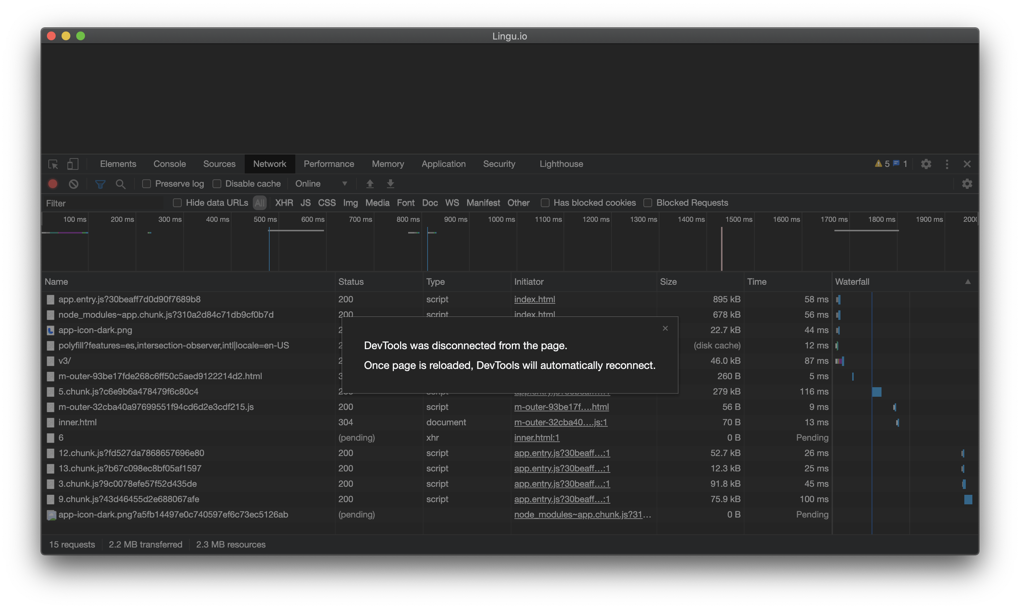The height and width of the screenshot is (609, 1020).
Task: Toggle the network filter bar
Action: [100, 183]
